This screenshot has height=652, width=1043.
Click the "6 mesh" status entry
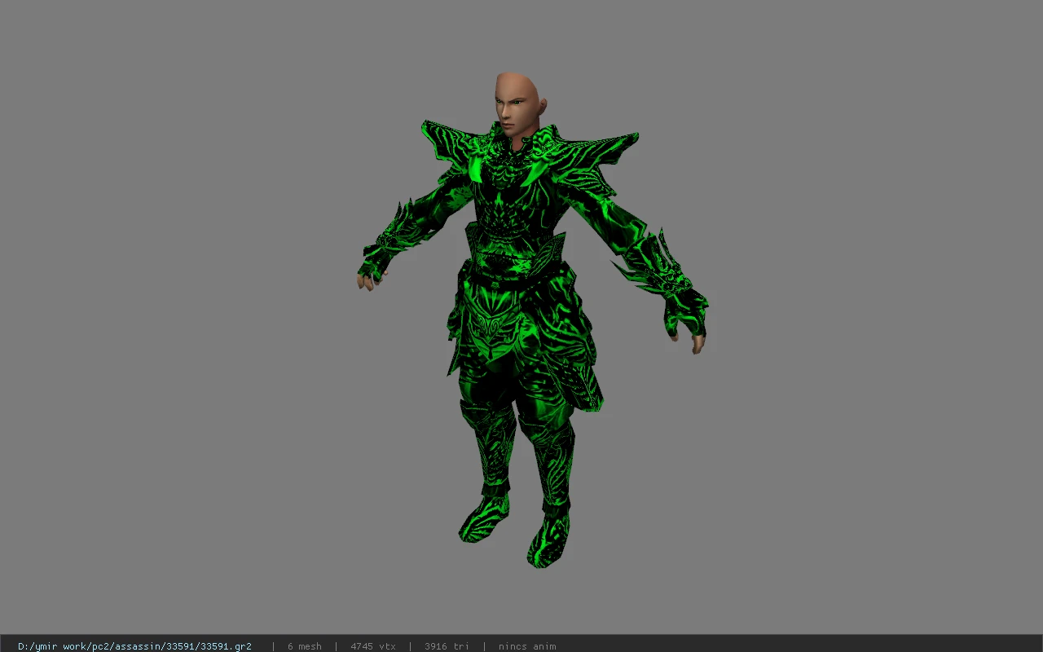304,646
